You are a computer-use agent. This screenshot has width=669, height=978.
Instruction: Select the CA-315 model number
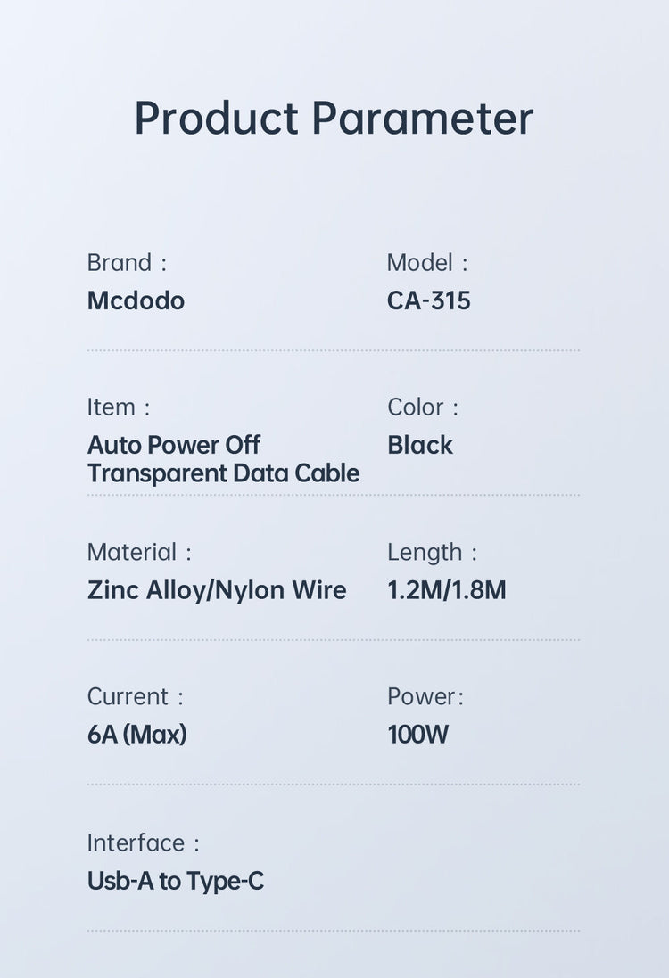[x=428, y=300]
